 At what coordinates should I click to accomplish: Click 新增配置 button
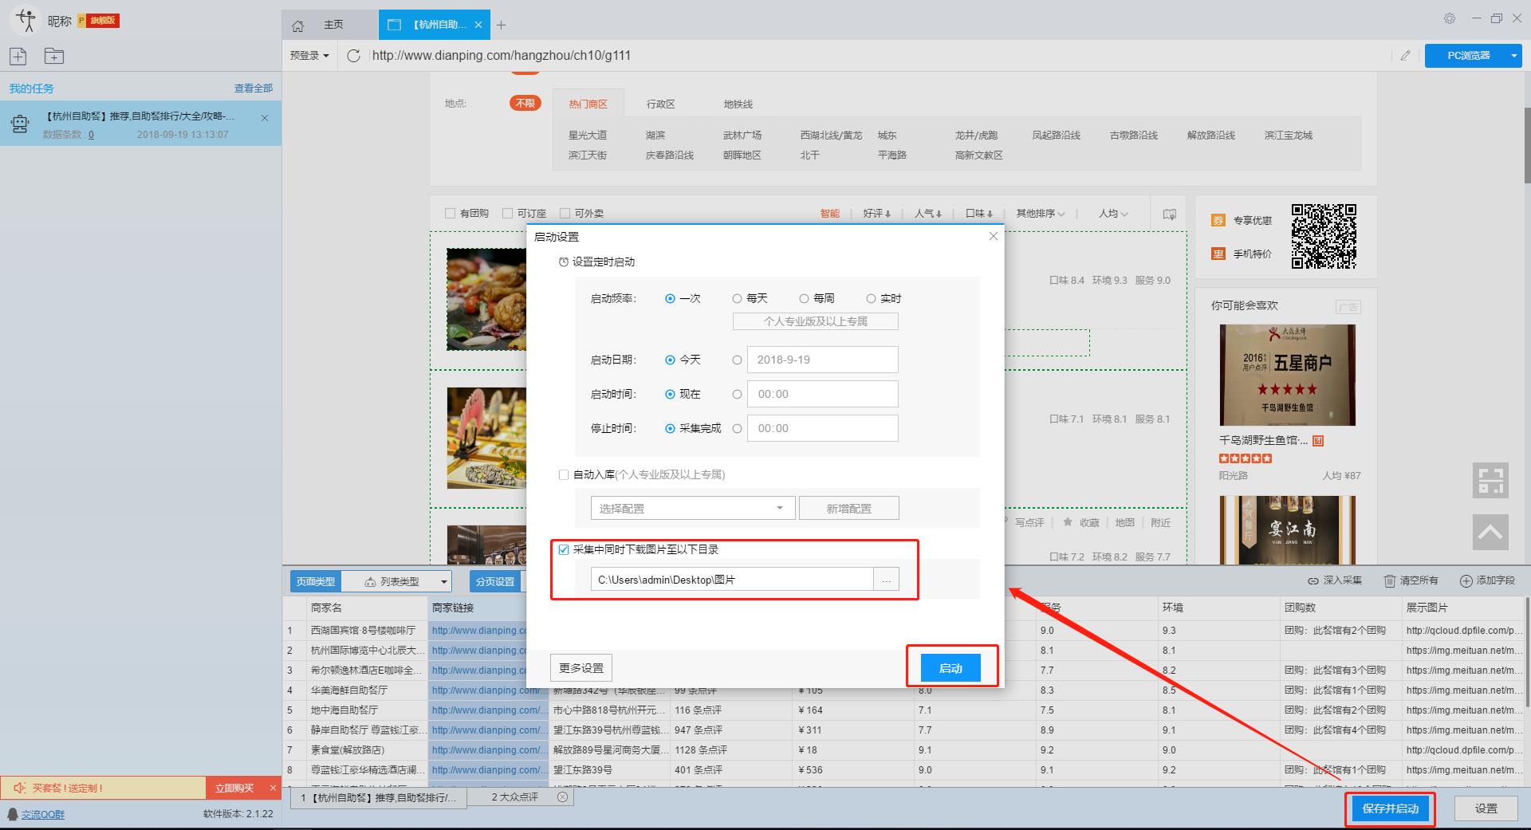pos(849,508)
